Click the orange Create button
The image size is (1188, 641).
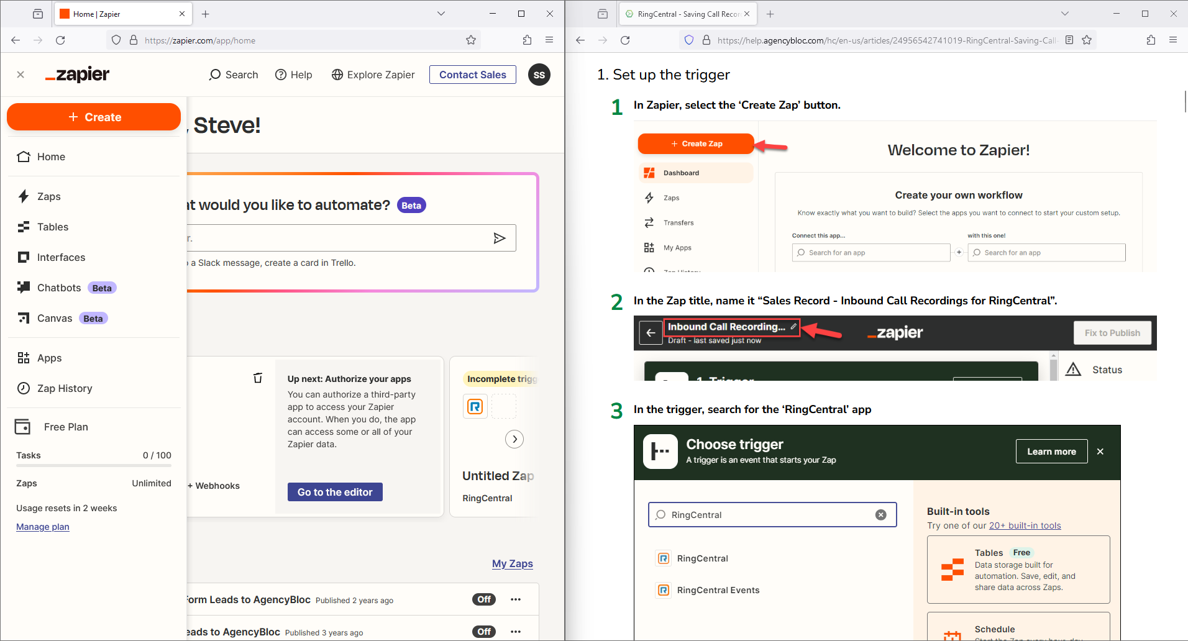coord(94,117)
